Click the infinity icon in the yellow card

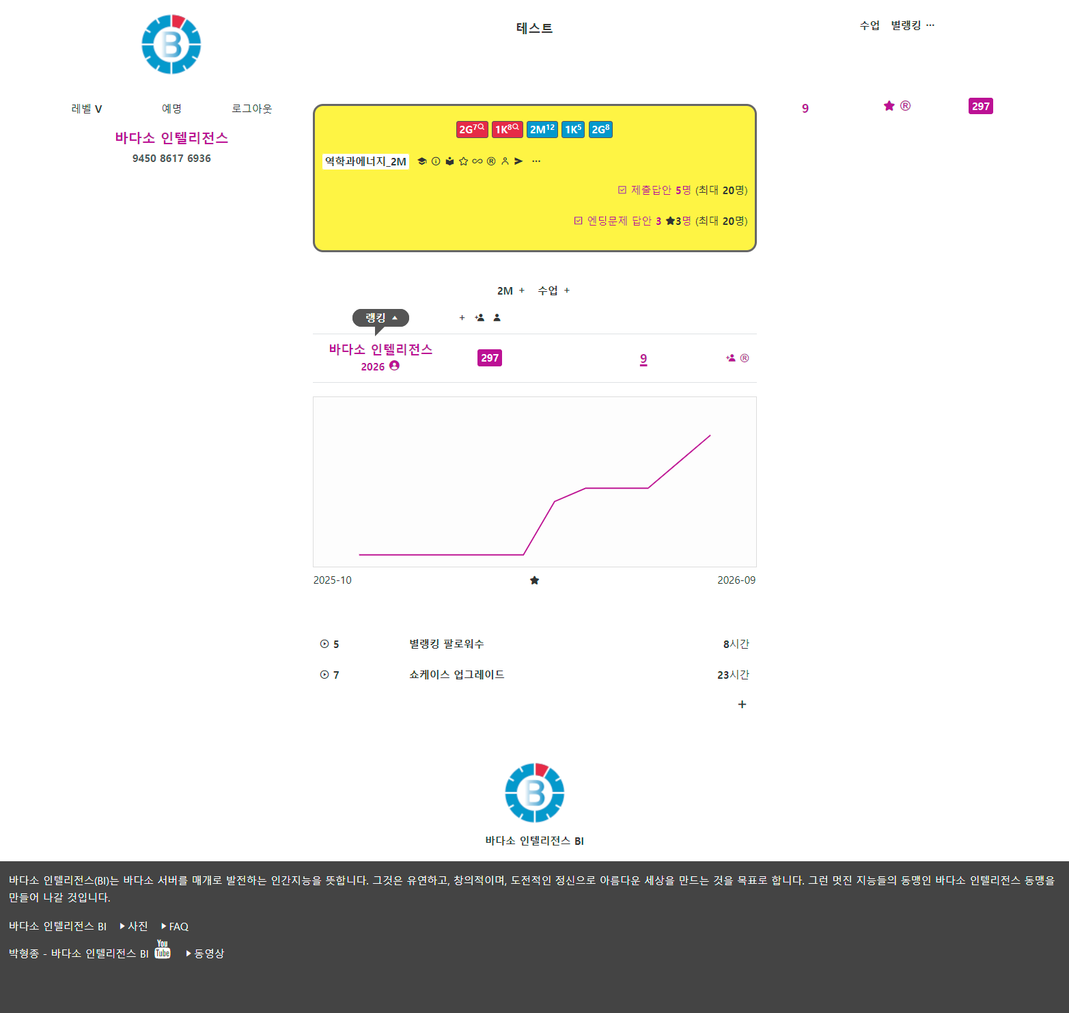coord(477,161)
